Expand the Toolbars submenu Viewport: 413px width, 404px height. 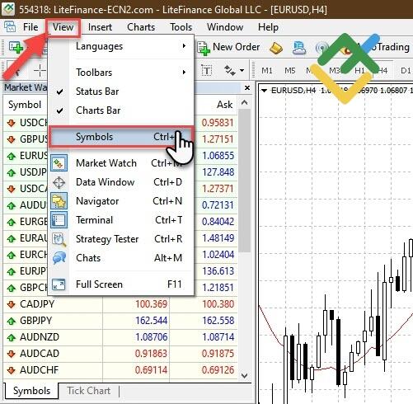click(121, 73)
